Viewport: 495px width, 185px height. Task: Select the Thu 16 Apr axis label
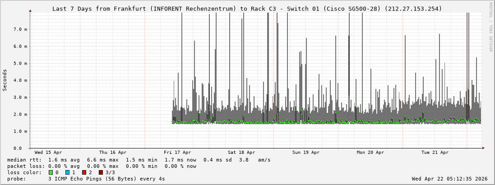(x=113, y=153)
